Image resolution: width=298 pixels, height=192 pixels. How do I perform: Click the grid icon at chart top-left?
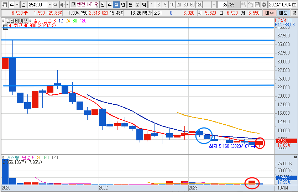tap(5, 27)
